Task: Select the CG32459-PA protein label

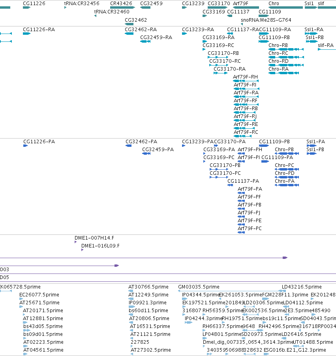Action: tap(158, 150)
